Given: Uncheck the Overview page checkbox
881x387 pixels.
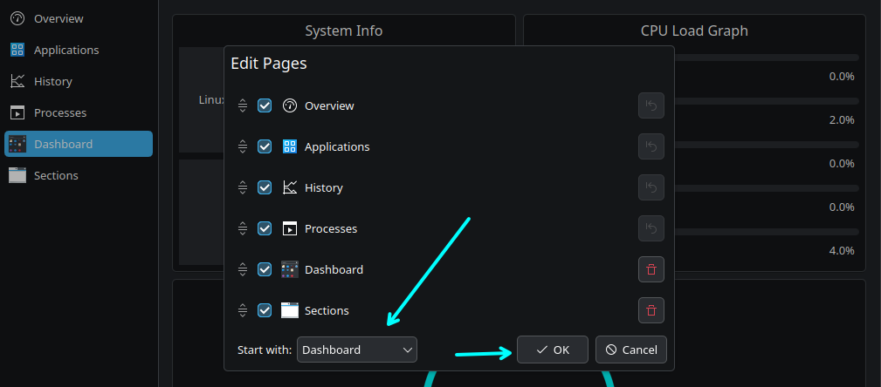Looking at the screenshot, I should (x=265, y=105).
